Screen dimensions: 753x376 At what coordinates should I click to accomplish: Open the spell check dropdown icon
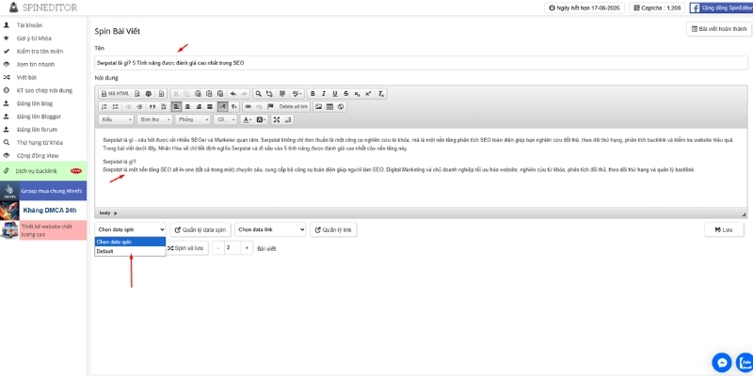click(x=297, y=93)
